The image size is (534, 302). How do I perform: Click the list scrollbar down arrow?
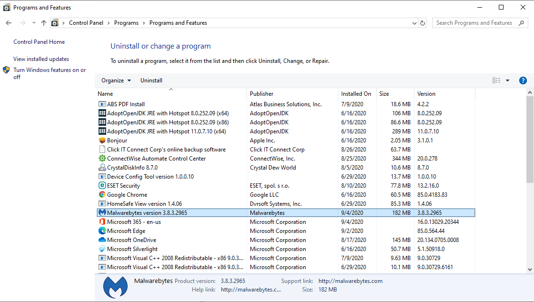pyautogui.click(x=530, y=269)
